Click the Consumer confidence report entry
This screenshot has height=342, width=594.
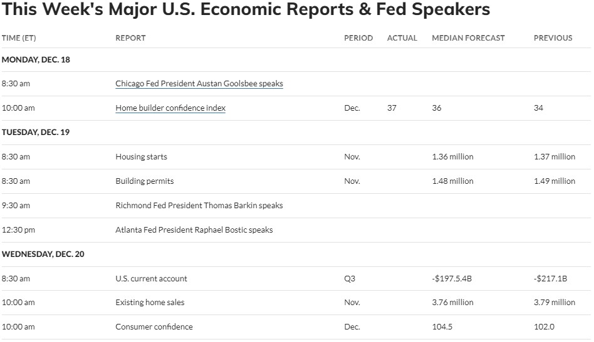[x=154, y=327]
